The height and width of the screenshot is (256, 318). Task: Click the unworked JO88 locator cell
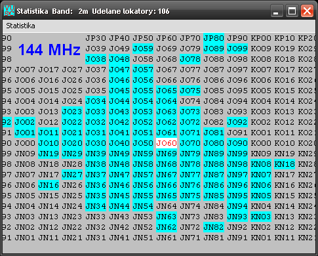pos(214,59)
